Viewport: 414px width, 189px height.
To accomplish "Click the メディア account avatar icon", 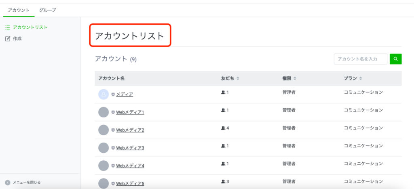I will coord(103,94).
